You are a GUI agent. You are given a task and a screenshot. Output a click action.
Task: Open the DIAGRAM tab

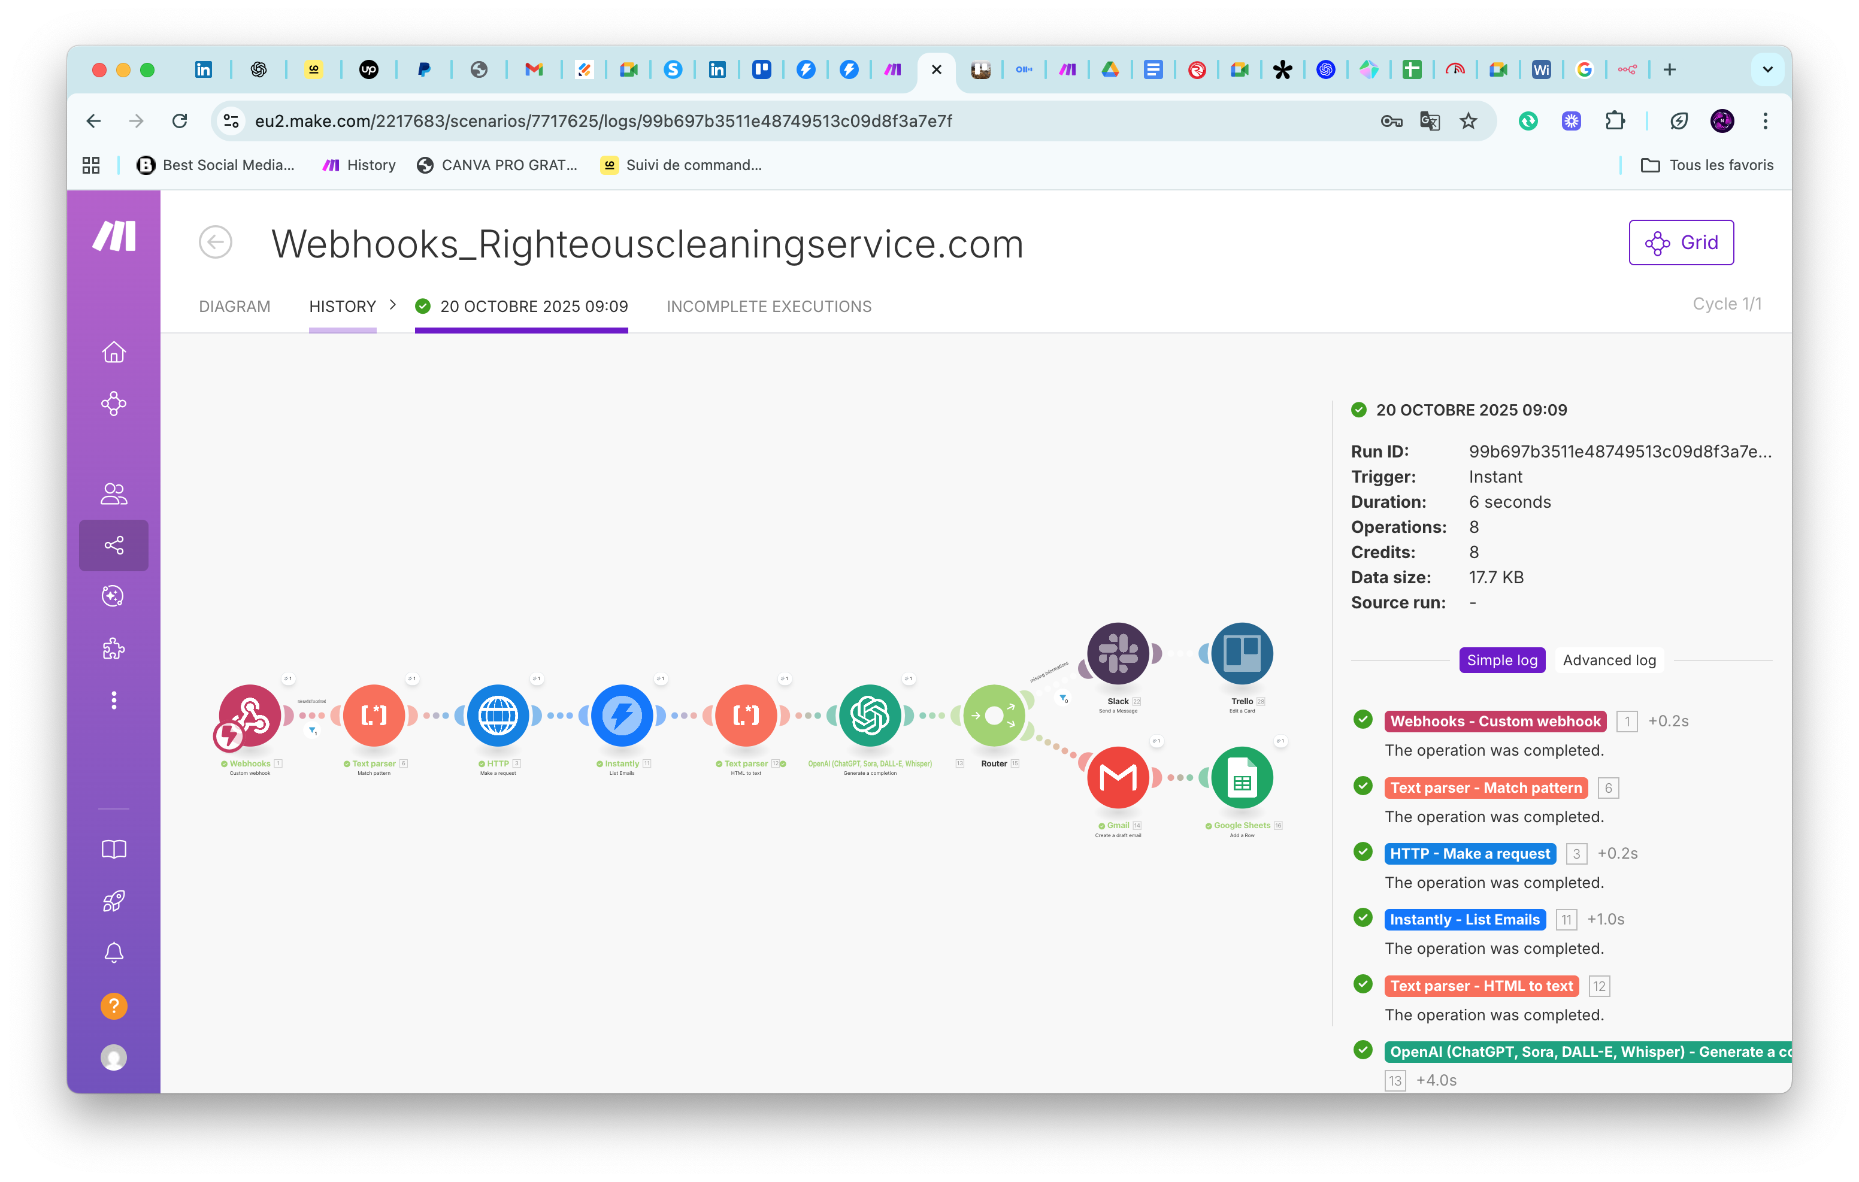tap(235, 307)
